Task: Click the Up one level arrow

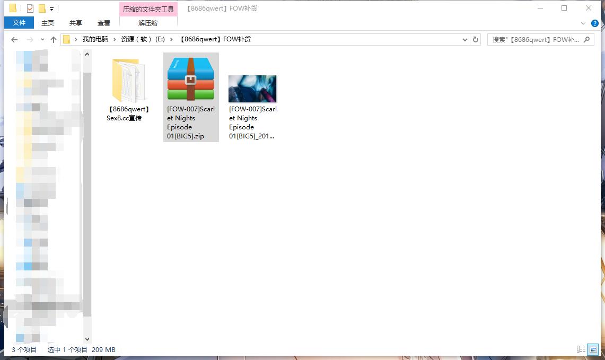Action: point(54,40)
